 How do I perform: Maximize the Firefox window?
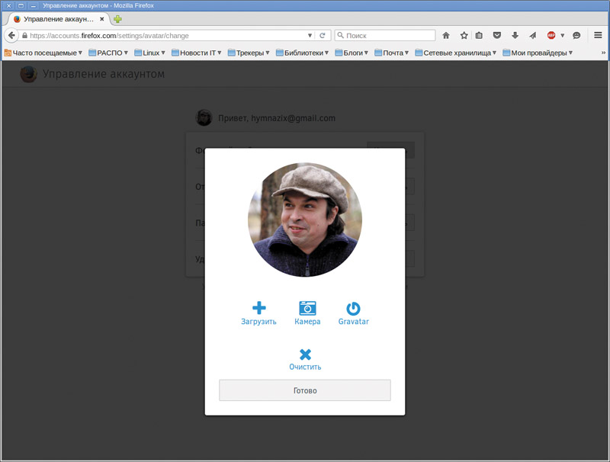coord(21,5)
